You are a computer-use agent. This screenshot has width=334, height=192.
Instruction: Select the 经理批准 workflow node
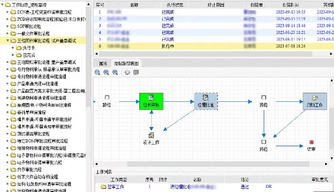[x=206, y=101]
